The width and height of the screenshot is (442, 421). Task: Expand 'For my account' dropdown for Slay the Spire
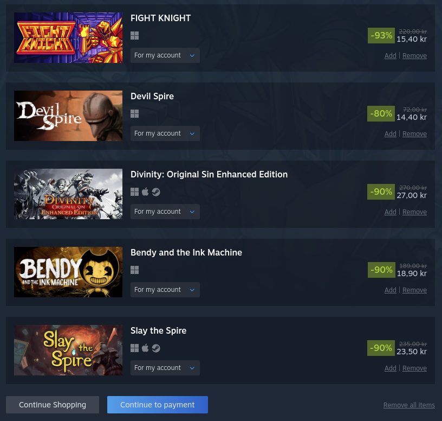(165, 368)
